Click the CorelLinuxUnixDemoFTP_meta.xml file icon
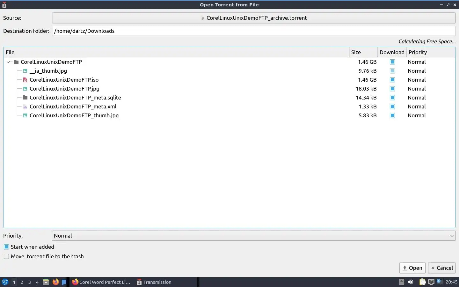The height and width of the screenshot is (287, 459). [25, 107]
